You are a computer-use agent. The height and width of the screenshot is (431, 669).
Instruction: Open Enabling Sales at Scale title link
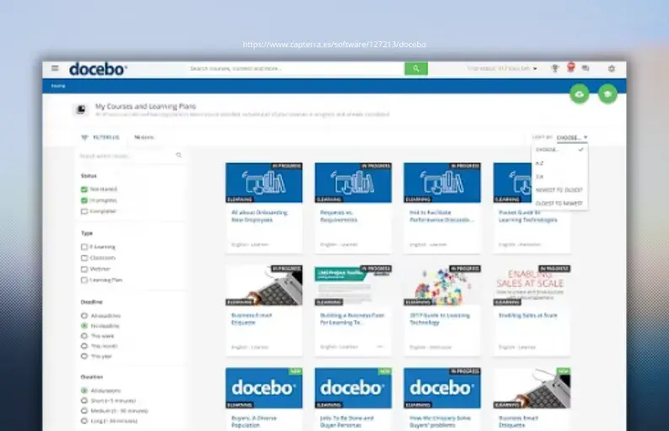pyautogui.click(x=527, y=316)
